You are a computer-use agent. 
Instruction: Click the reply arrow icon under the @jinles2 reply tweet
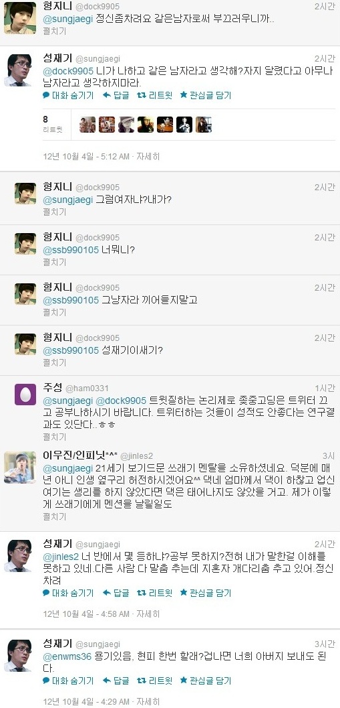(107, 592)
